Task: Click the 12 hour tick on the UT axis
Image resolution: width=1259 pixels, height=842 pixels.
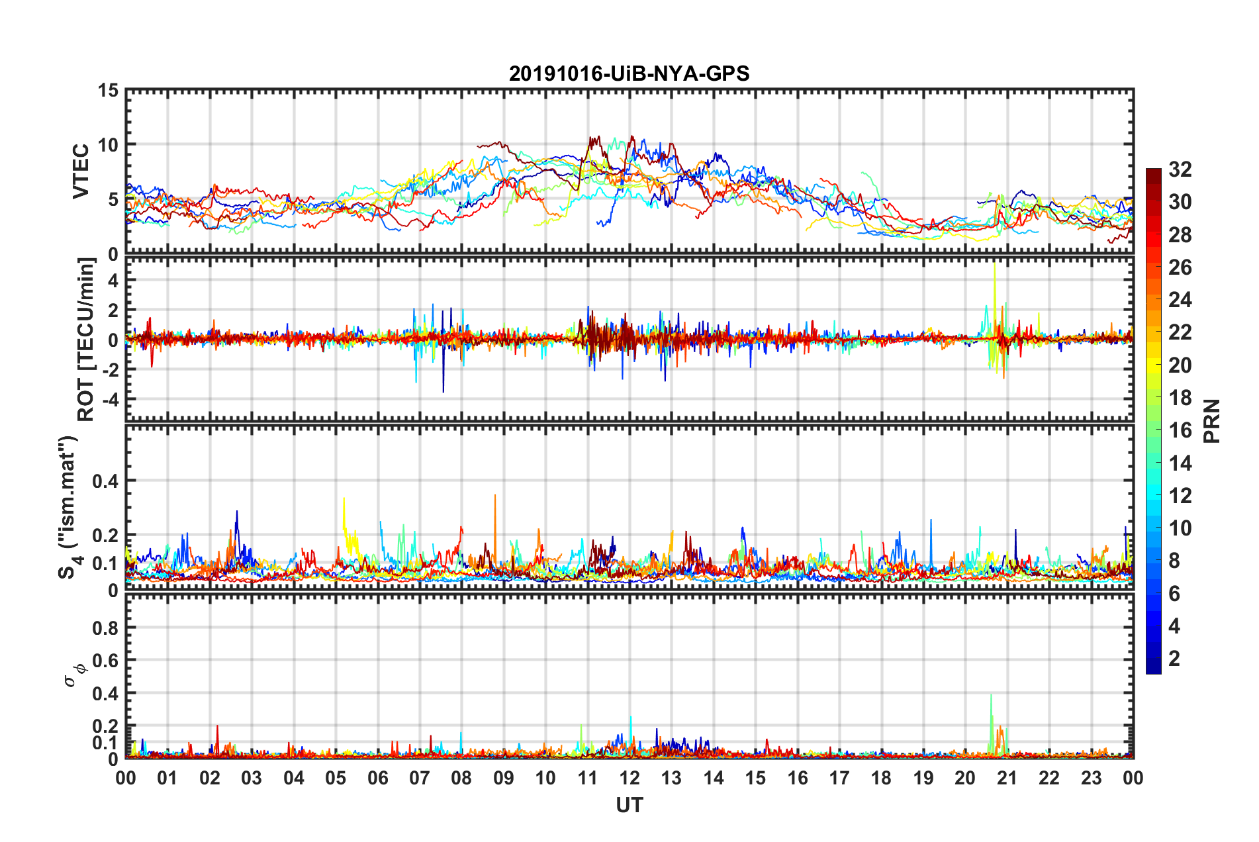Action: click(629, 778)
